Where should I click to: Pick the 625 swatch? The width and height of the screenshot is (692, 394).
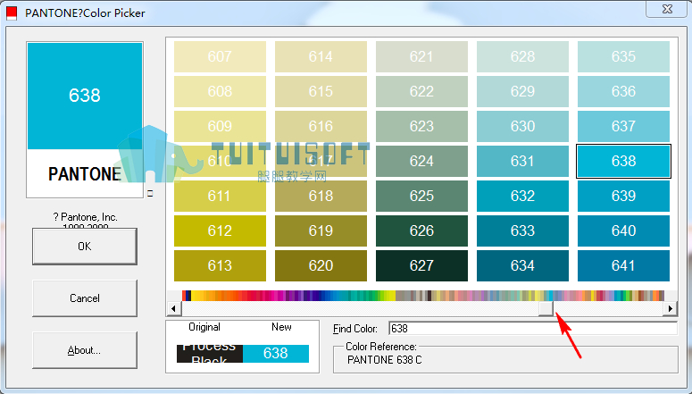[422, 196]
